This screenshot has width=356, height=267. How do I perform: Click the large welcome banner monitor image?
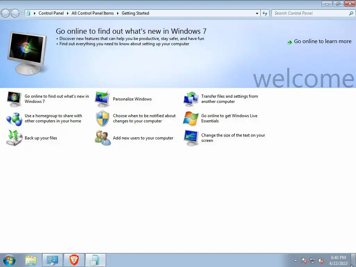[28, 53]
